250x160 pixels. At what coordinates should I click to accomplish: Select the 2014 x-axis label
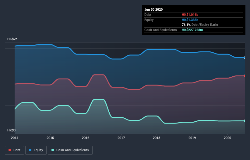(x=15, y=138)
